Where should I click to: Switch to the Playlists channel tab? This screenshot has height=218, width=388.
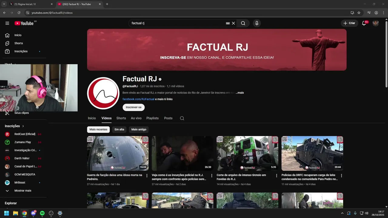[x=152, y=118]
